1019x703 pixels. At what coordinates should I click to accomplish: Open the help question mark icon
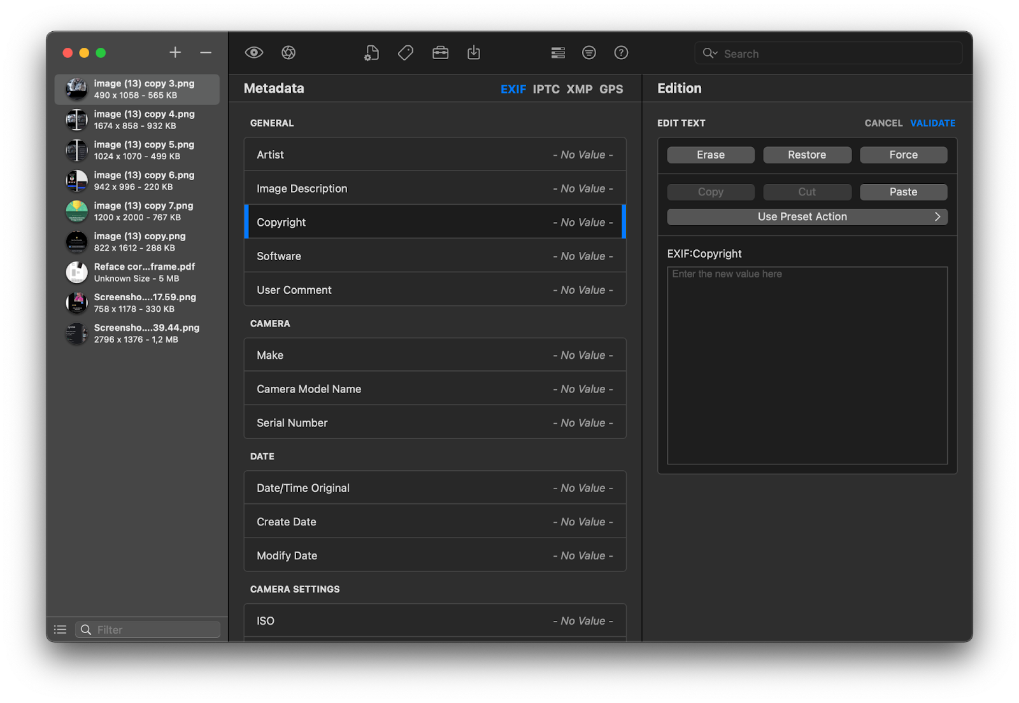tap(621, 53)
